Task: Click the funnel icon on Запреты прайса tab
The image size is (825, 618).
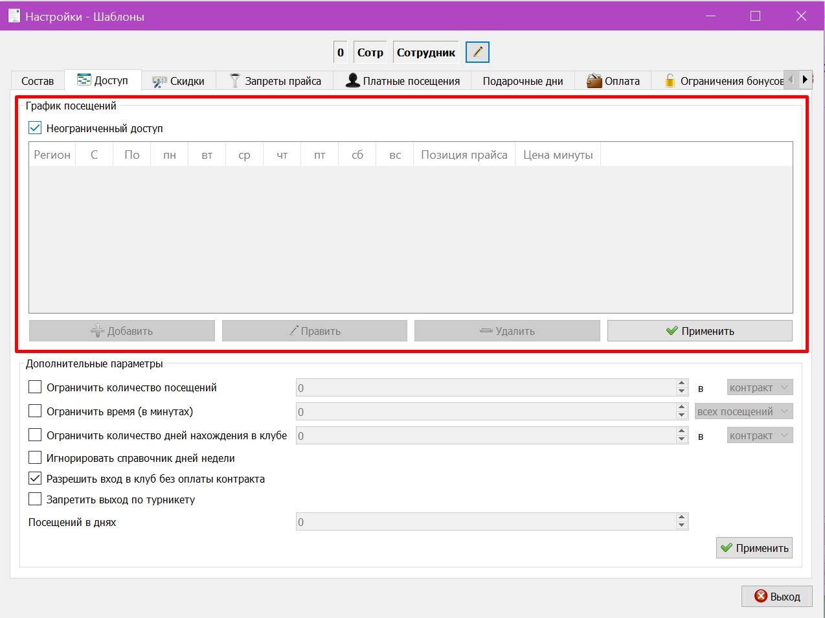Action: pyautogui.click(x=235, y=80)
